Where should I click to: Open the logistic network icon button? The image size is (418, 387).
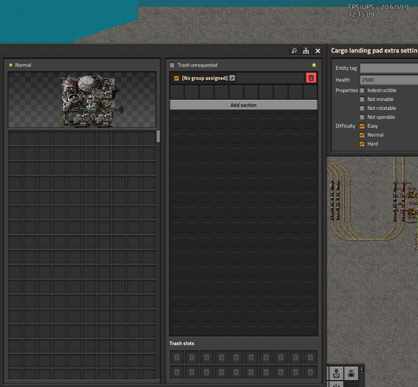tap(306, 51)
